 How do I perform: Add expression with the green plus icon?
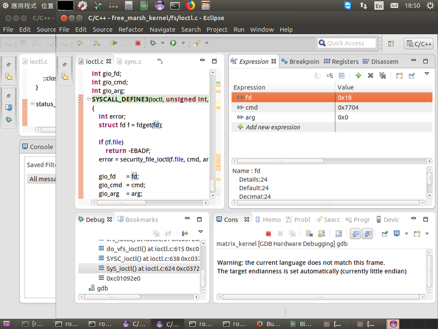pyautogui.click(x=358, y=75)
